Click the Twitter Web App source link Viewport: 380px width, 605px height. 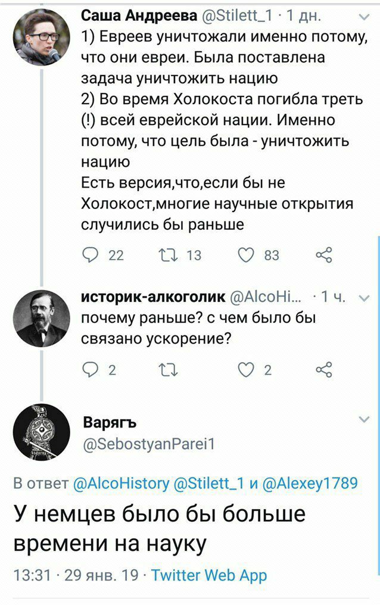point(208,576)
